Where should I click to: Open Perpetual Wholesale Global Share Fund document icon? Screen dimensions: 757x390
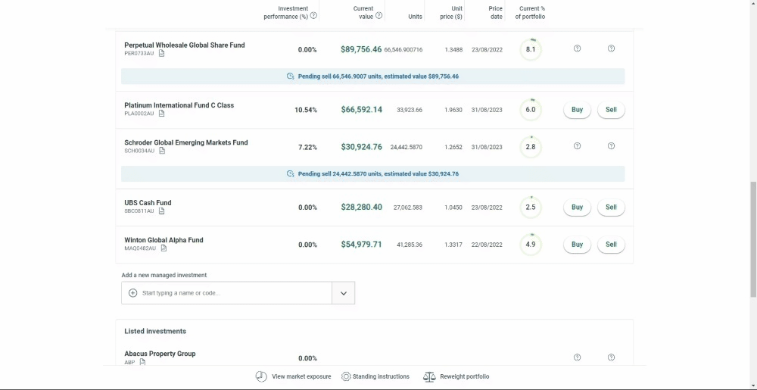[162, 53]
